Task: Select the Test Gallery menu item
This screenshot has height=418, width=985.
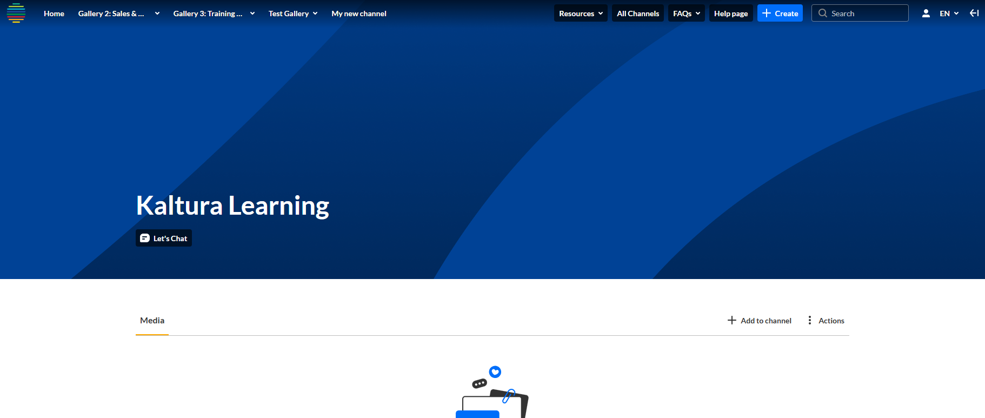Action: pos(289,14)
